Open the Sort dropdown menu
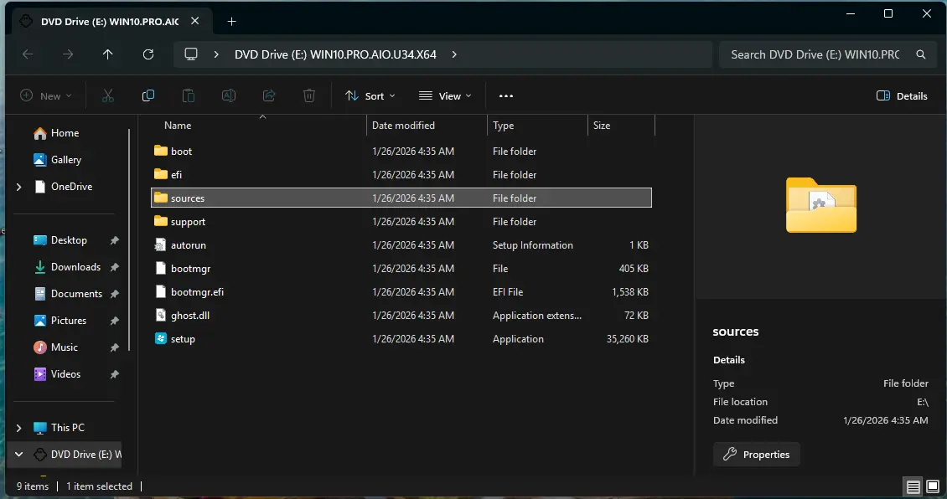Screen dimensions: 947x499 click(370, 96)
